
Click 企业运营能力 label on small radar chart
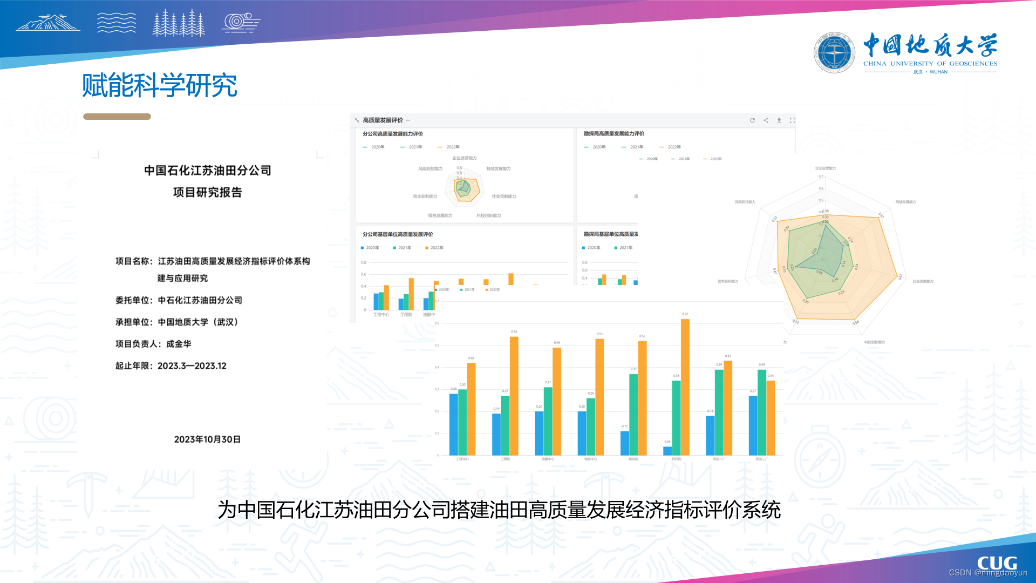tap(465, 158)
